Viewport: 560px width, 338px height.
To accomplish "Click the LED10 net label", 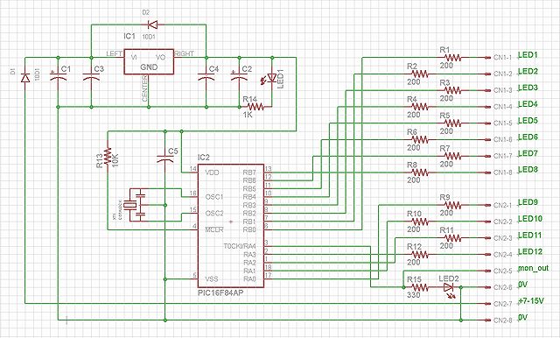I will (530, 219).
